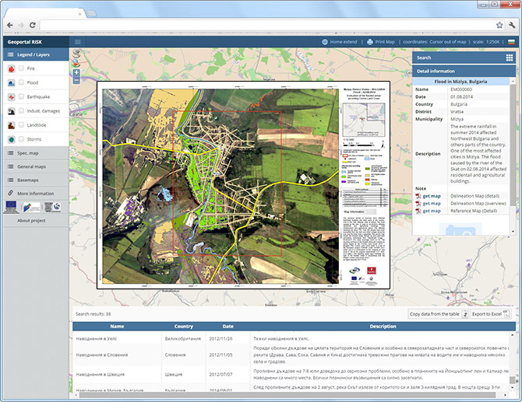Click the paperclip icon of More information
This screenshot has height=402, width=522.
pos(11,193)
